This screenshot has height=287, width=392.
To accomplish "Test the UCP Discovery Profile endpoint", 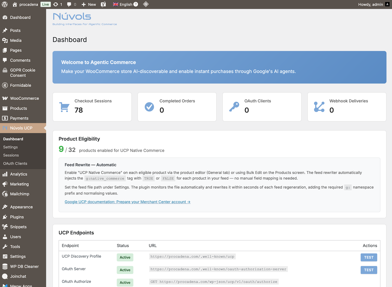I will (369, 257).
